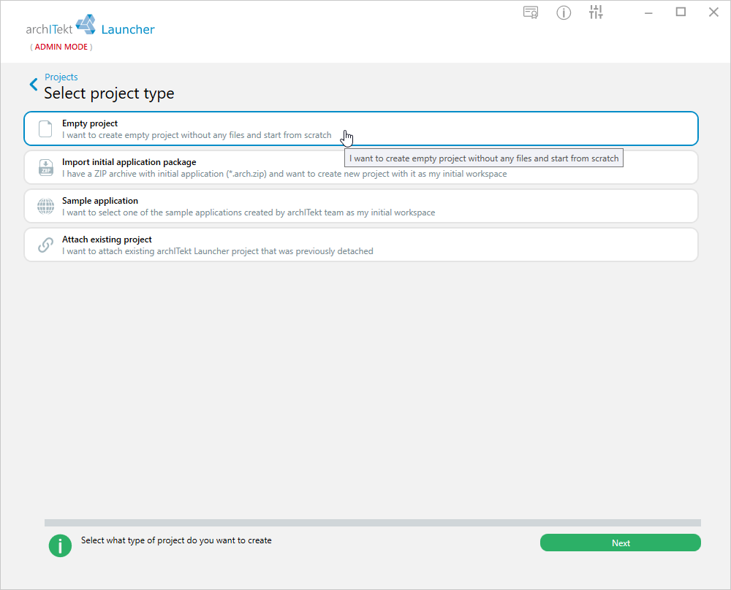Click the Next button
Image resolution: width=731 pixels, height=590 pixels.
click(621, 543)
